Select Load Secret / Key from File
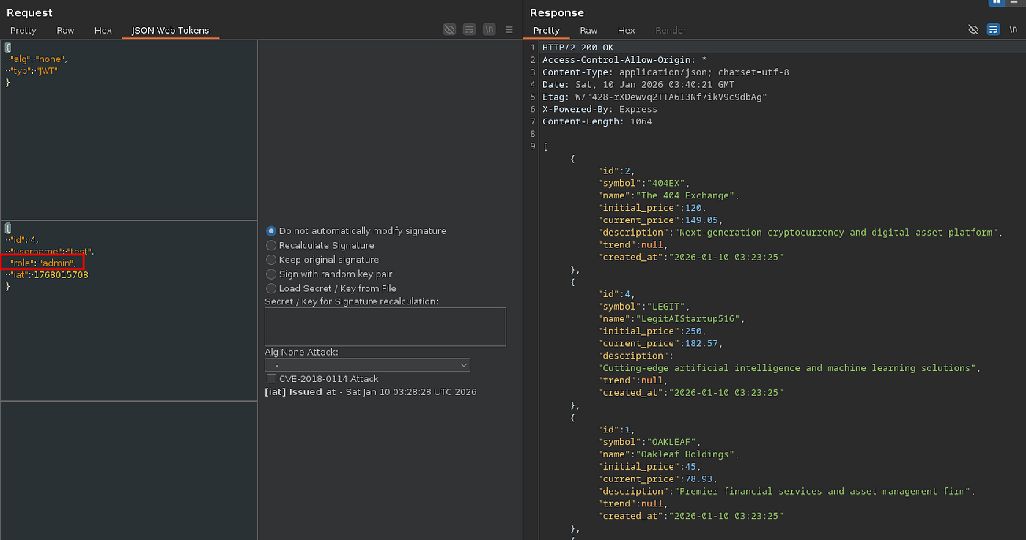The image size is (1026, 540). tap(331, 288)
